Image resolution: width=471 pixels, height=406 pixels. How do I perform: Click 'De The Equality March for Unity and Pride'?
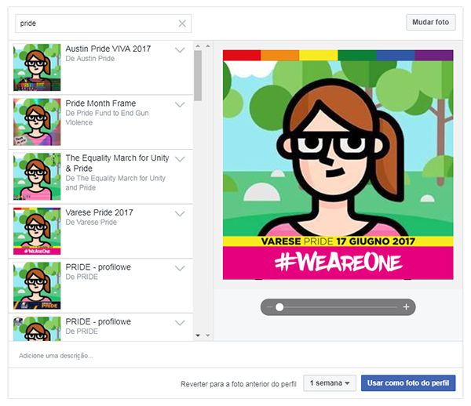115,183
